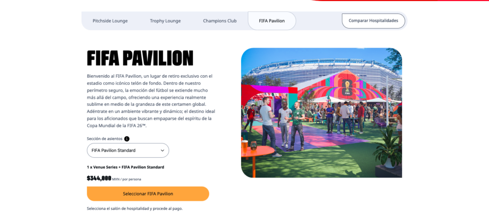The width and height of the screenshot is (489, 217).
Task: Click the $344,000 price text
Action: click(x=99, y=178)
